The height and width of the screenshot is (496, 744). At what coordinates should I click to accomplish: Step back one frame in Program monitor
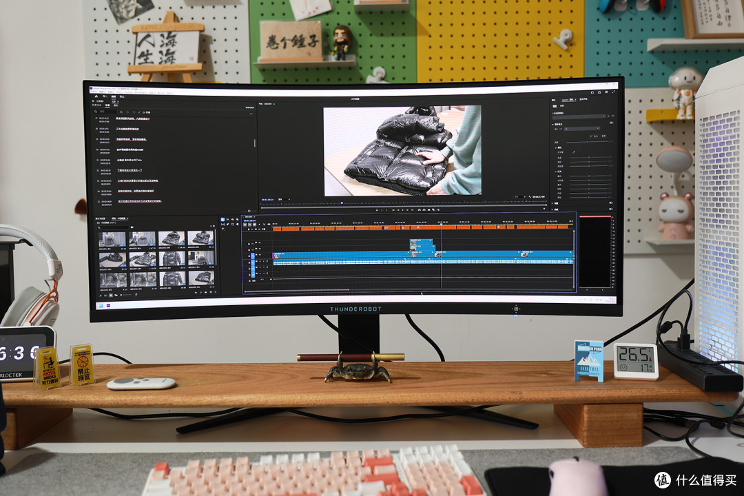click(x=398, y=210)
